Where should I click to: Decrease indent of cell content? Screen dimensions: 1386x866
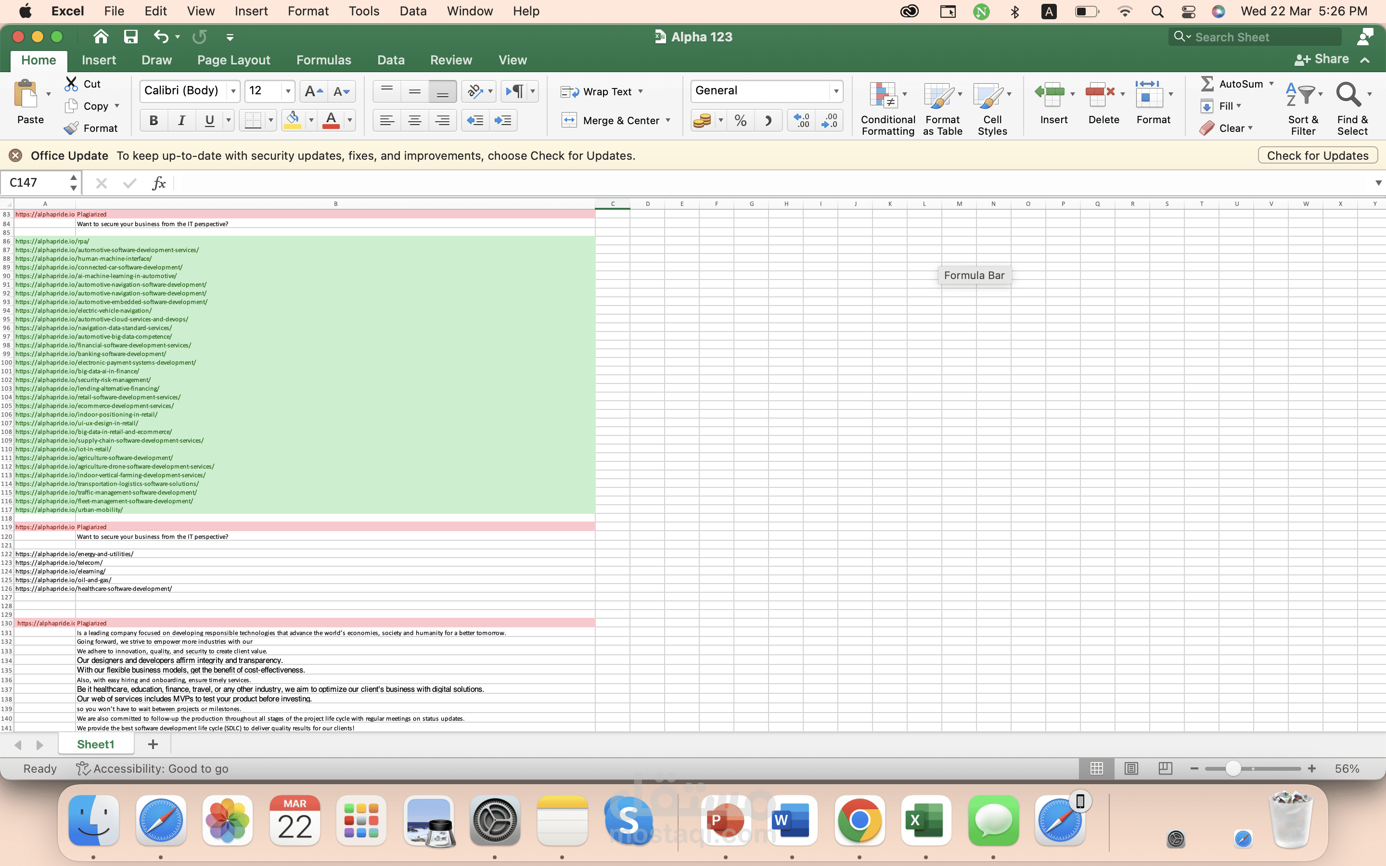coord(475,120)
